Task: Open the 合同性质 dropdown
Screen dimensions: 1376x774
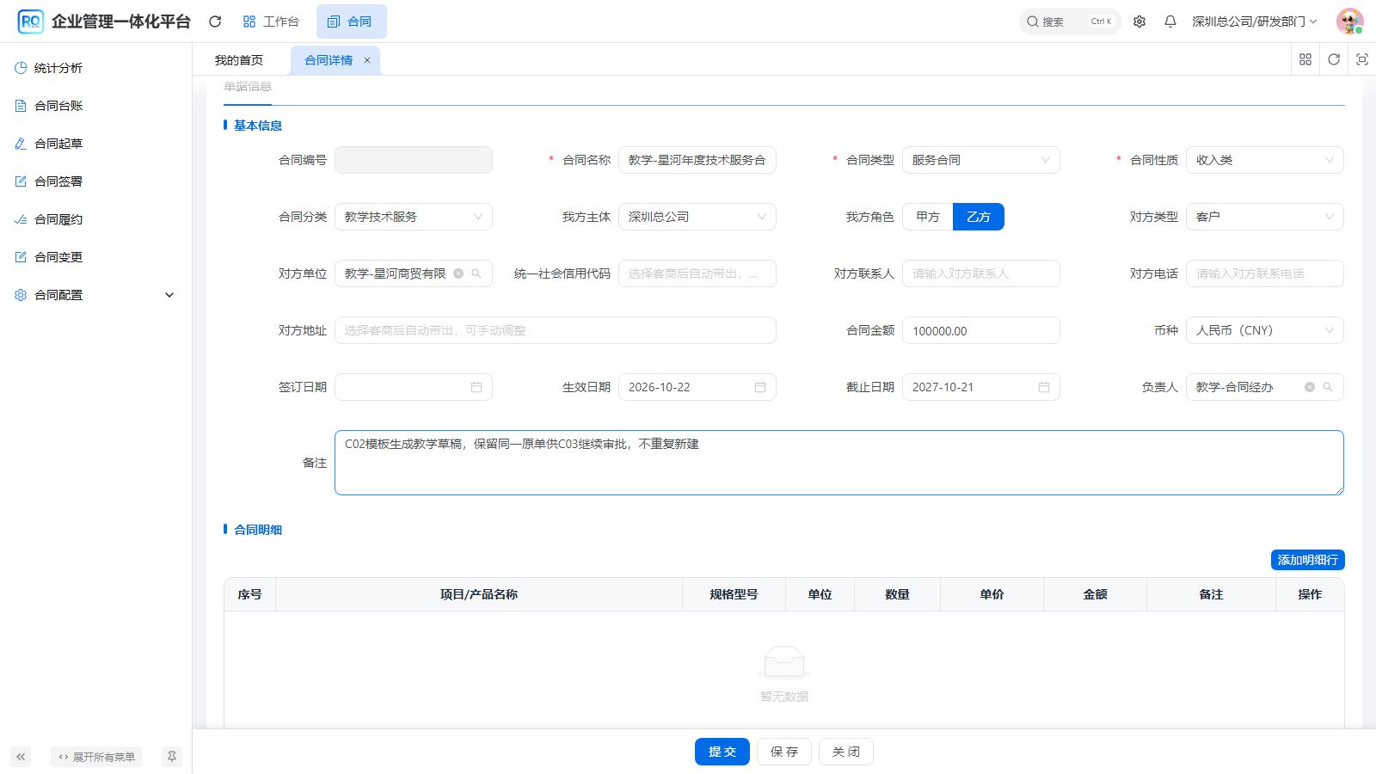Action: (x=1265, y=160)
